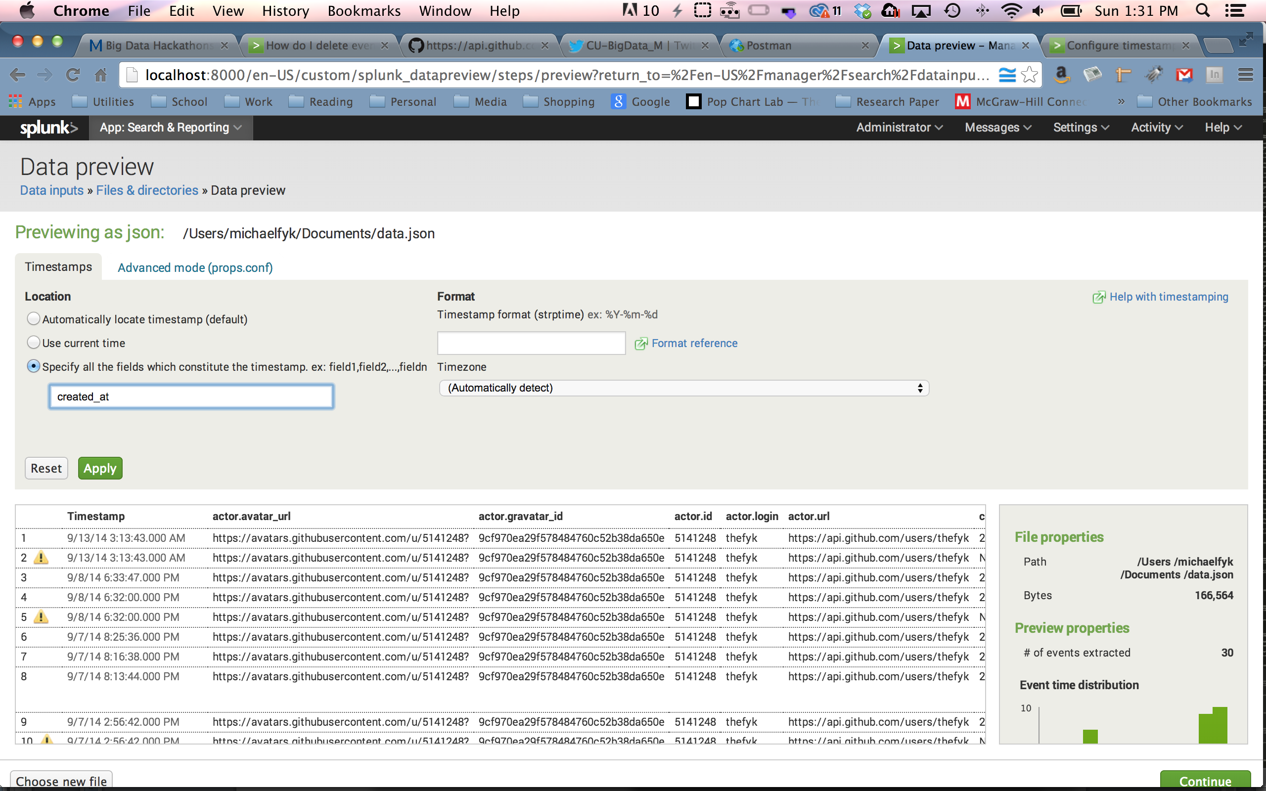Click the Splunk logo
Screen dimensions: 1266x791
click(x=48, y=128)
